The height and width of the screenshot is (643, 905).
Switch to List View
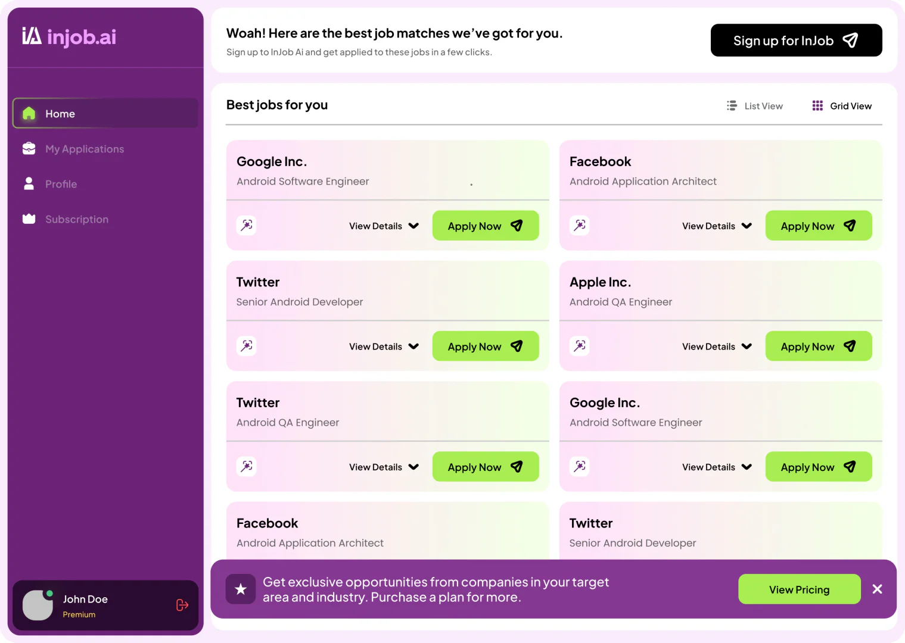point(754,105)
